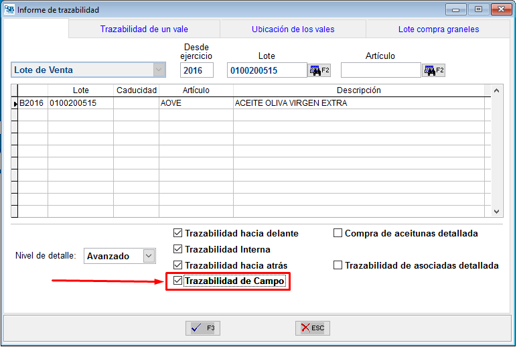
Task: Disable Trazabilidad de Campo checkbox
Action: 177,281
